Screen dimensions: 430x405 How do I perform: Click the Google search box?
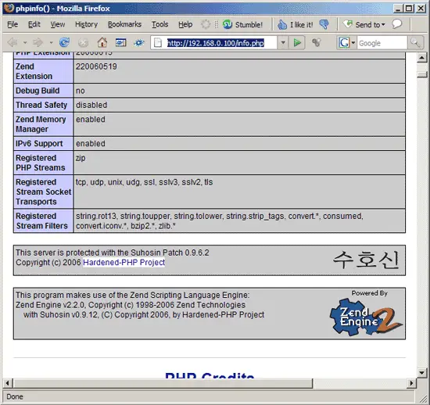tap(382, 43)
